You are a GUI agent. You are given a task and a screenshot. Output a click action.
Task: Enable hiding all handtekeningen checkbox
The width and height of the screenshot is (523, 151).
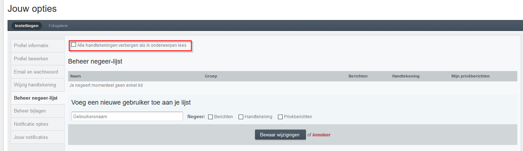[74, 45]
